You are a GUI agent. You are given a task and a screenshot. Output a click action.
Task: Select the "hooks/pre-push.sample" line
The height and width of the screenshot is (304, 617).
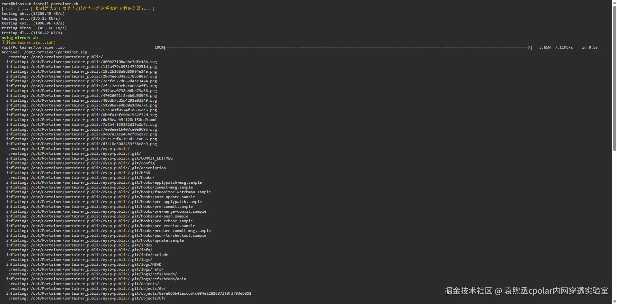tap(97, 216)
